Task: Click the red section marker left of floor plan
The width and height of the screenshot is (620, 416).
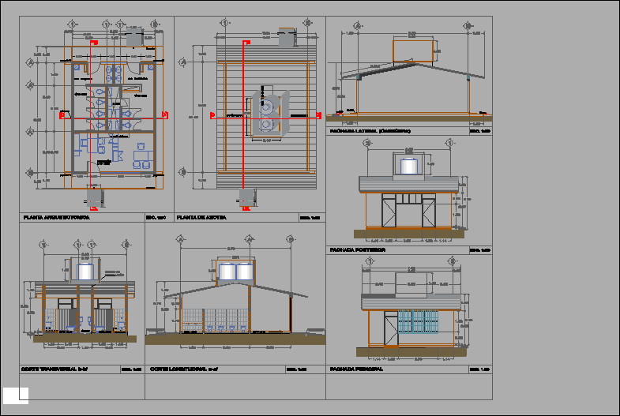Action: pyautogui.click(x=62, y=115)
